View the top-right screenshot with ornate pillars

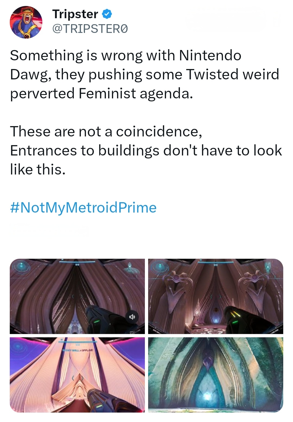(x=216, y=296)
